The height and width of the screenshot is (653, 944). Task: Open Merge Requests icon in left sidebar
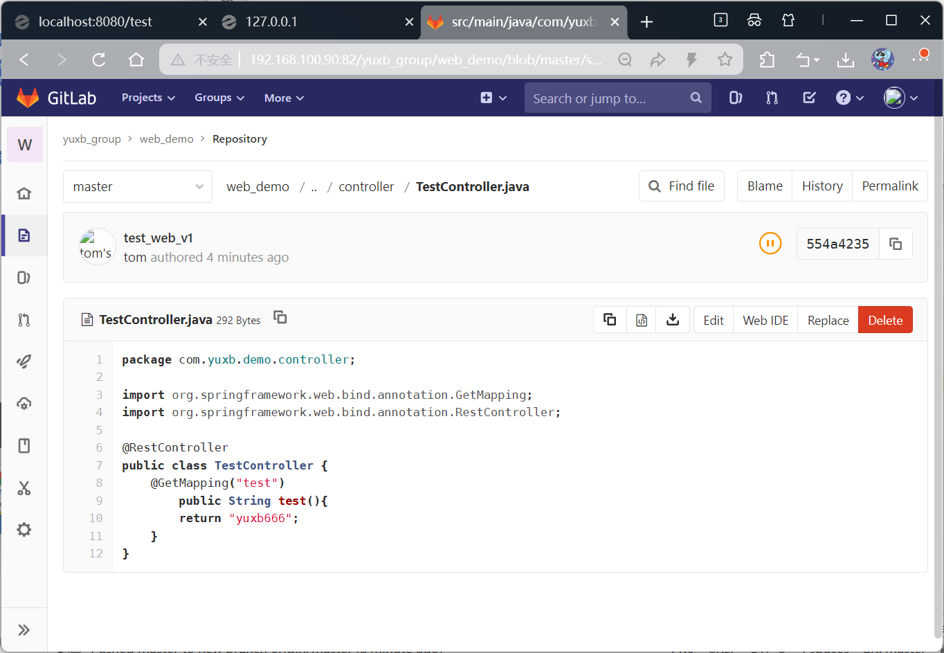coord(24,320)
